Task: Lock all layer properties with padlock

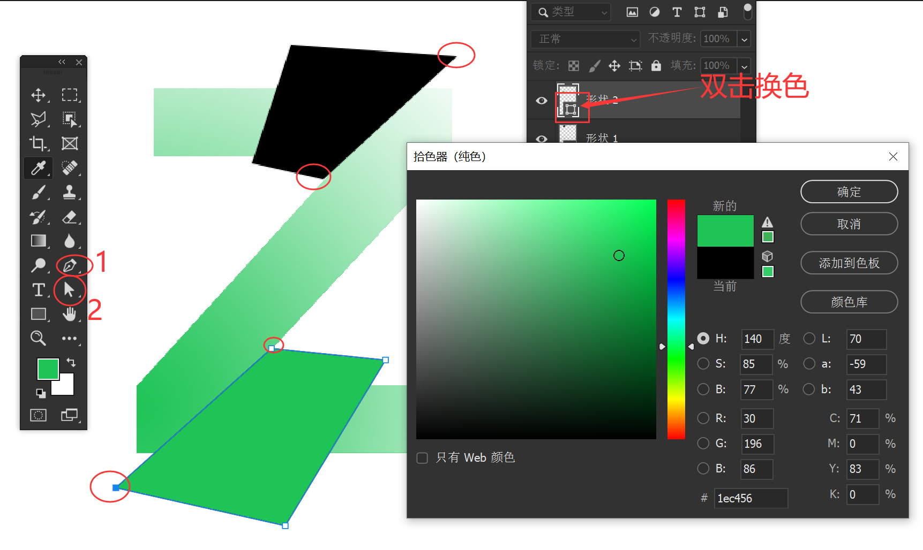Action: click(x=656, y=65)
